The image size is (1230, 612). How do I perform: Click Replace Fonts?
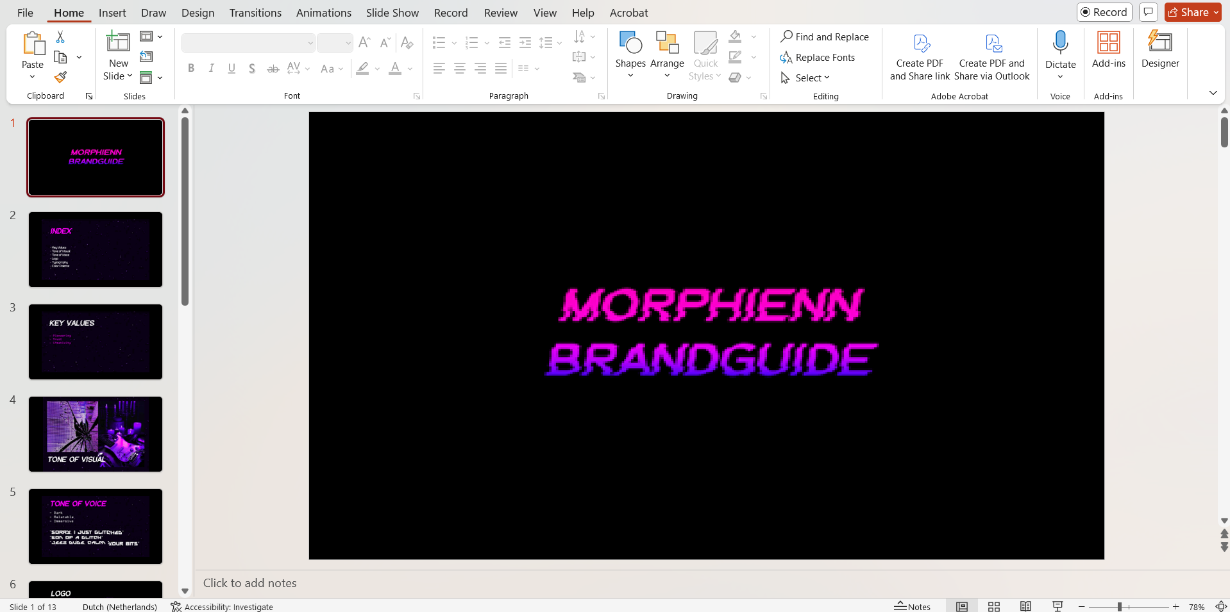point(825,57)
